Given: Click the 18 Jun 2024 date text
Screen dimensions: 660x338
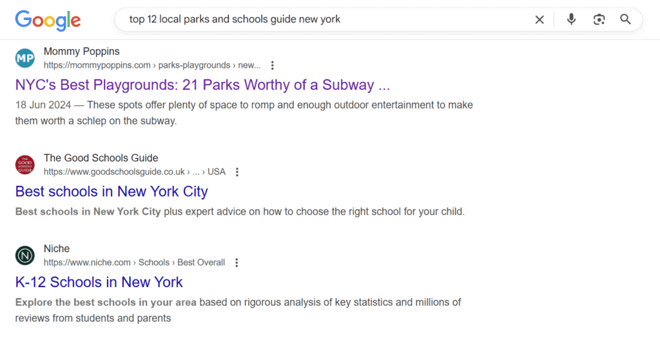Looking at the screenshot, I should point(43,105).
